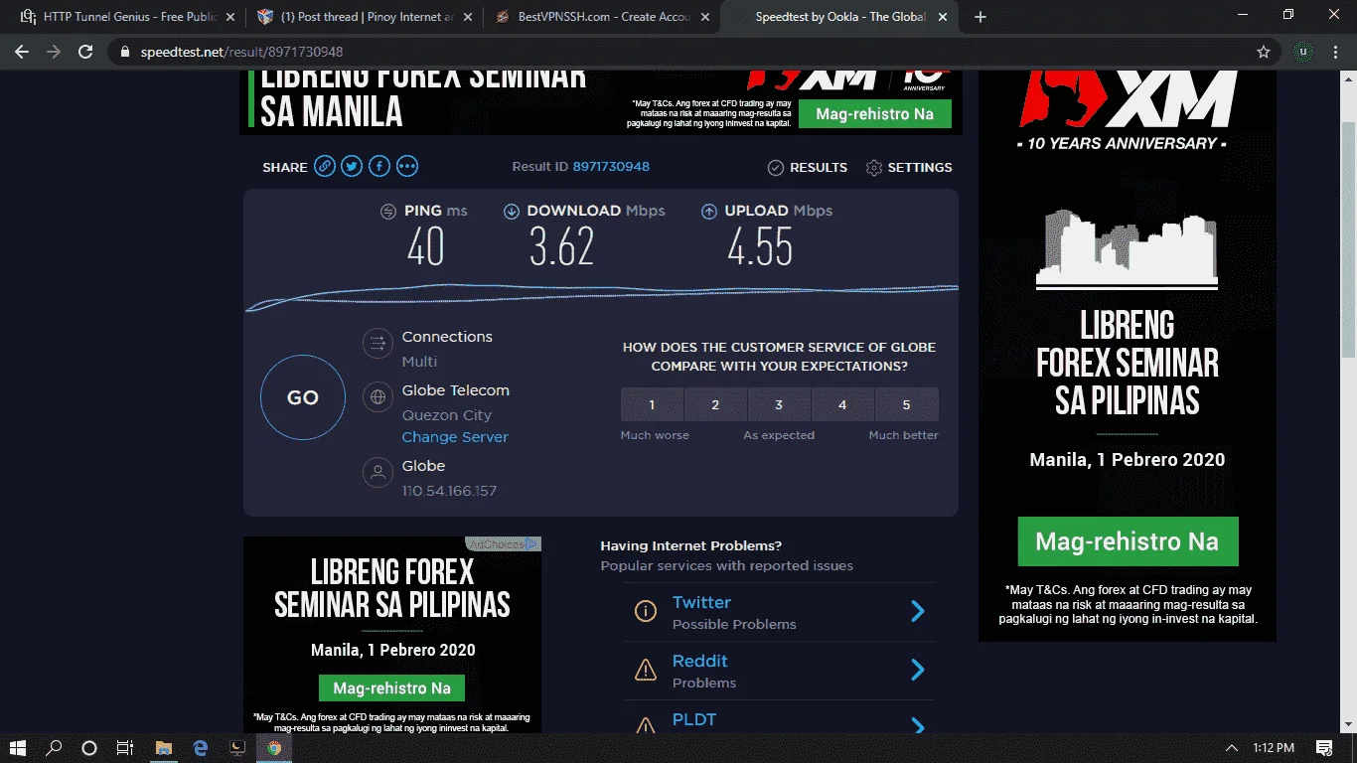Open the Chrome three-dot menu
The height and width of the screenshot is (763, 1357).
(1336, 52)
